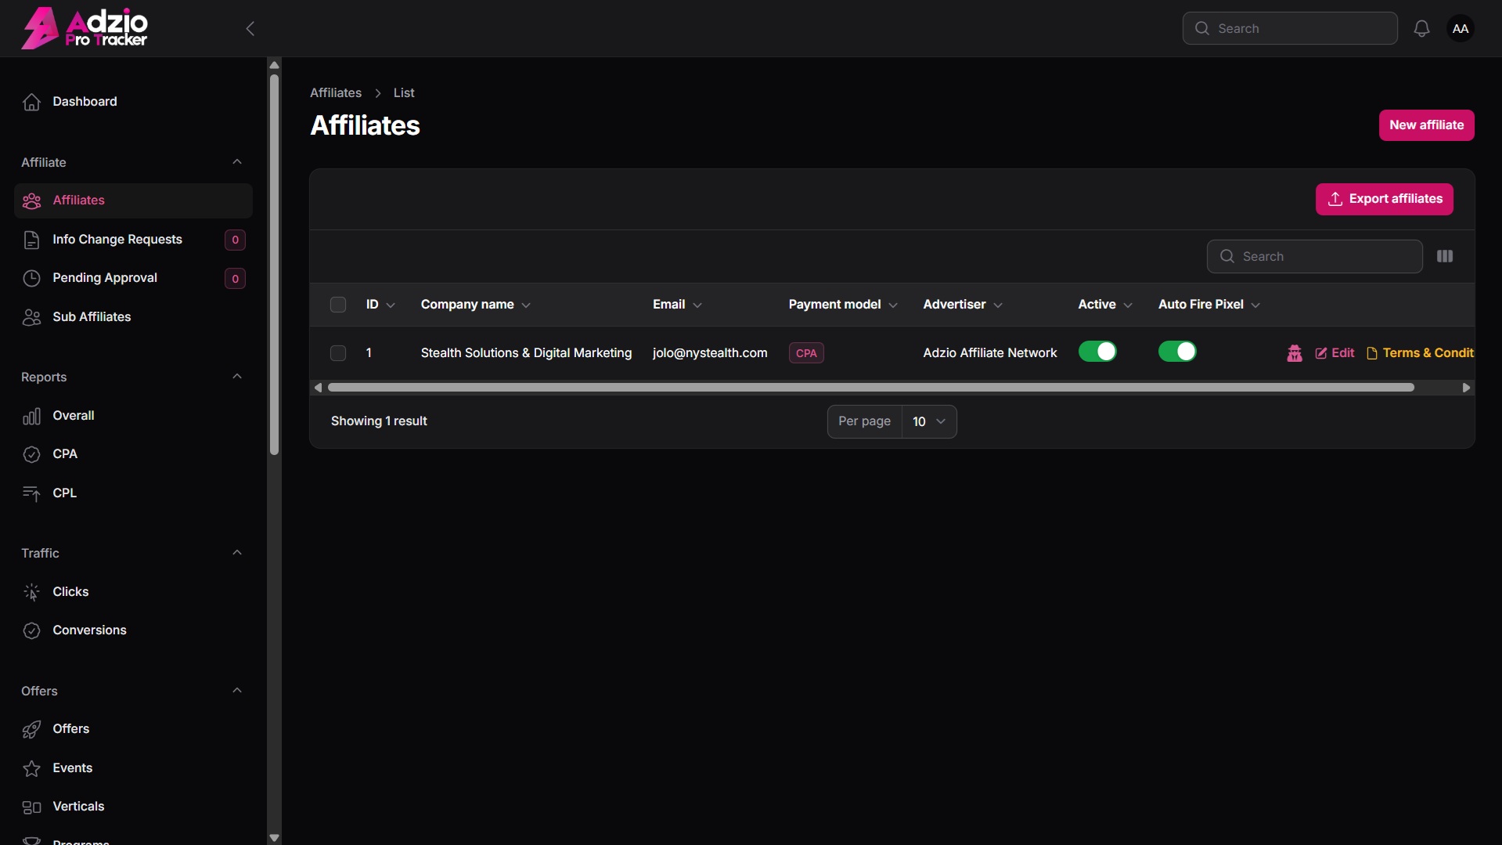Open Sub Affiliates in sidebar
The width and height of the screenshot is (1502, 845).
133,317
